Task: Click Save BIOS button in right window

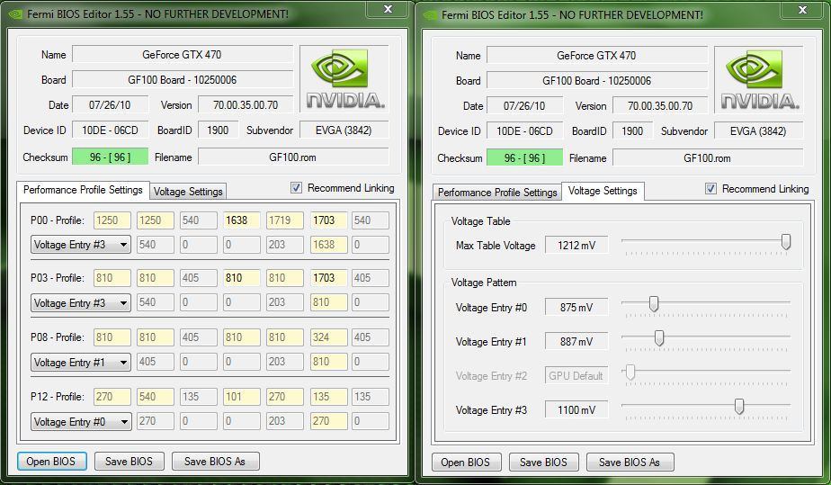Action: click(543, 463)
